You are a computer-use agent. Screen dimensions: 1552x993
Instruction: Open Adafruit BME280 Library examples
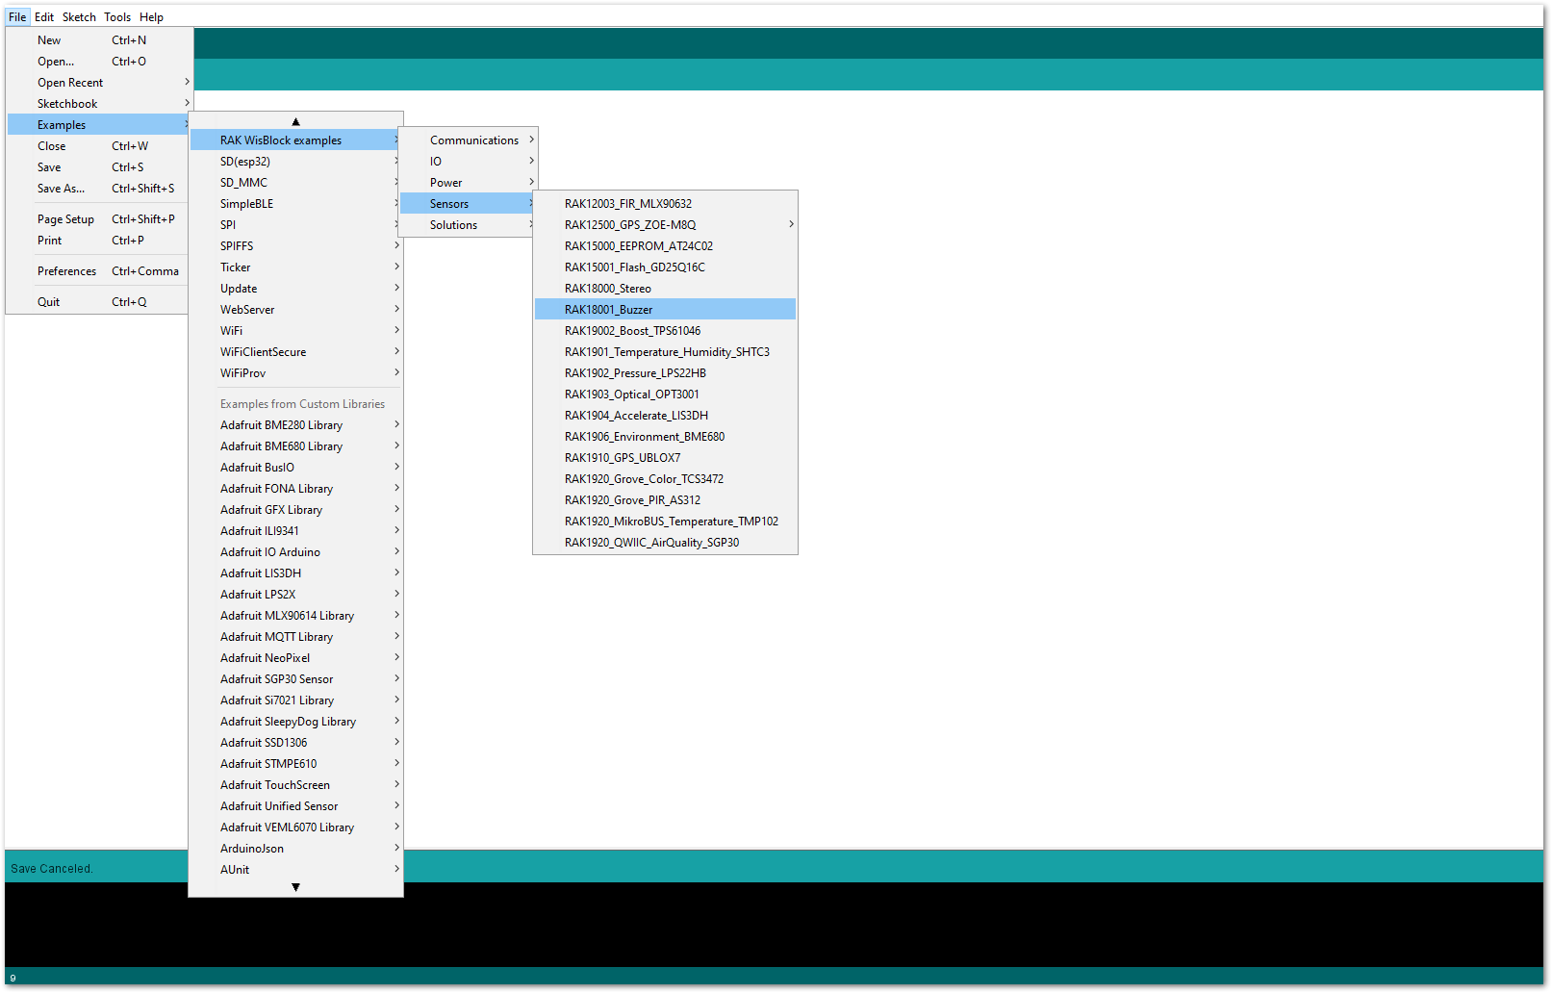coord(295,425)
